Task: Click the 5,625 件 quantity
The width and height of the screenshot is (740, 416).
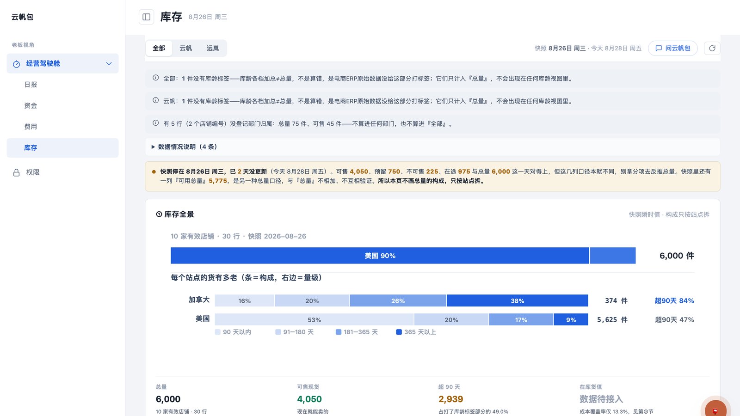Action: pyautogui.click(x=612, y=320)
